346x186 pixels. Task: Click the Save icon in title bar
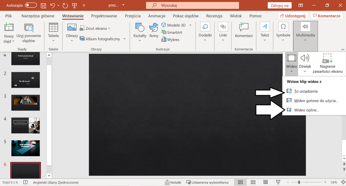(x=43, y=5)
